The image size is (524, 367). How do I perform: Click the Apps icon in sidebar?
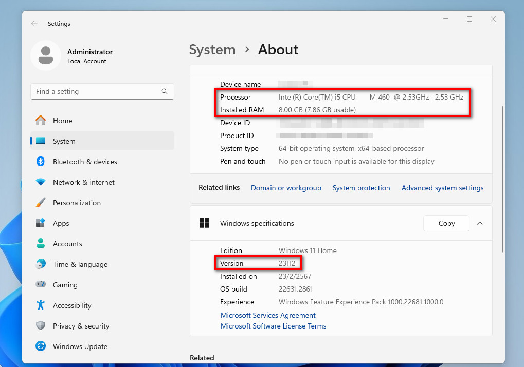click(41, 223)
